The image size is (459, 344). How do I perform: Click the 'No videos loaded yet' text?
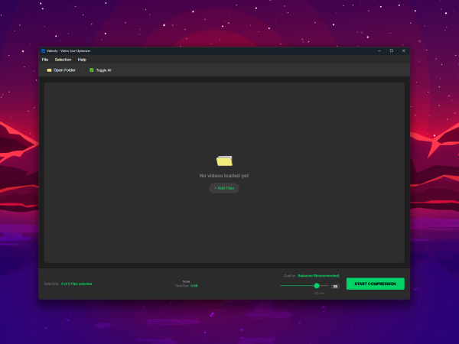224,176
